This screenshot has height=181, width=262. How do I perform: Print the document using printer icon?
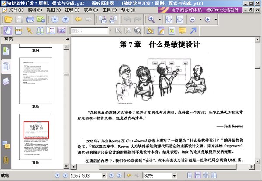tap(30, 20)
